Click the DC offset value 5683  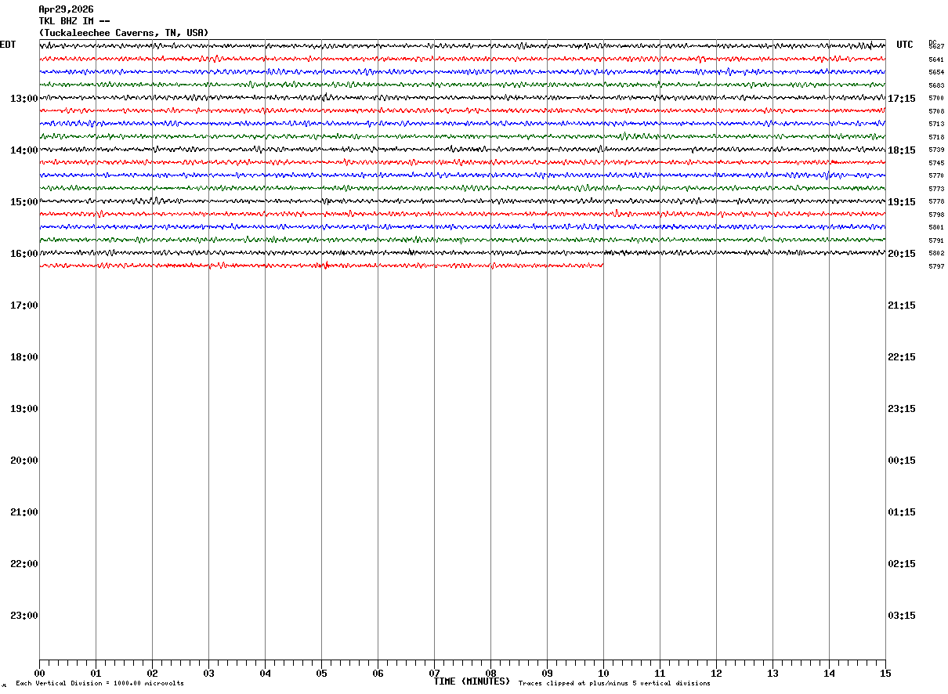(x=936, y=85)
